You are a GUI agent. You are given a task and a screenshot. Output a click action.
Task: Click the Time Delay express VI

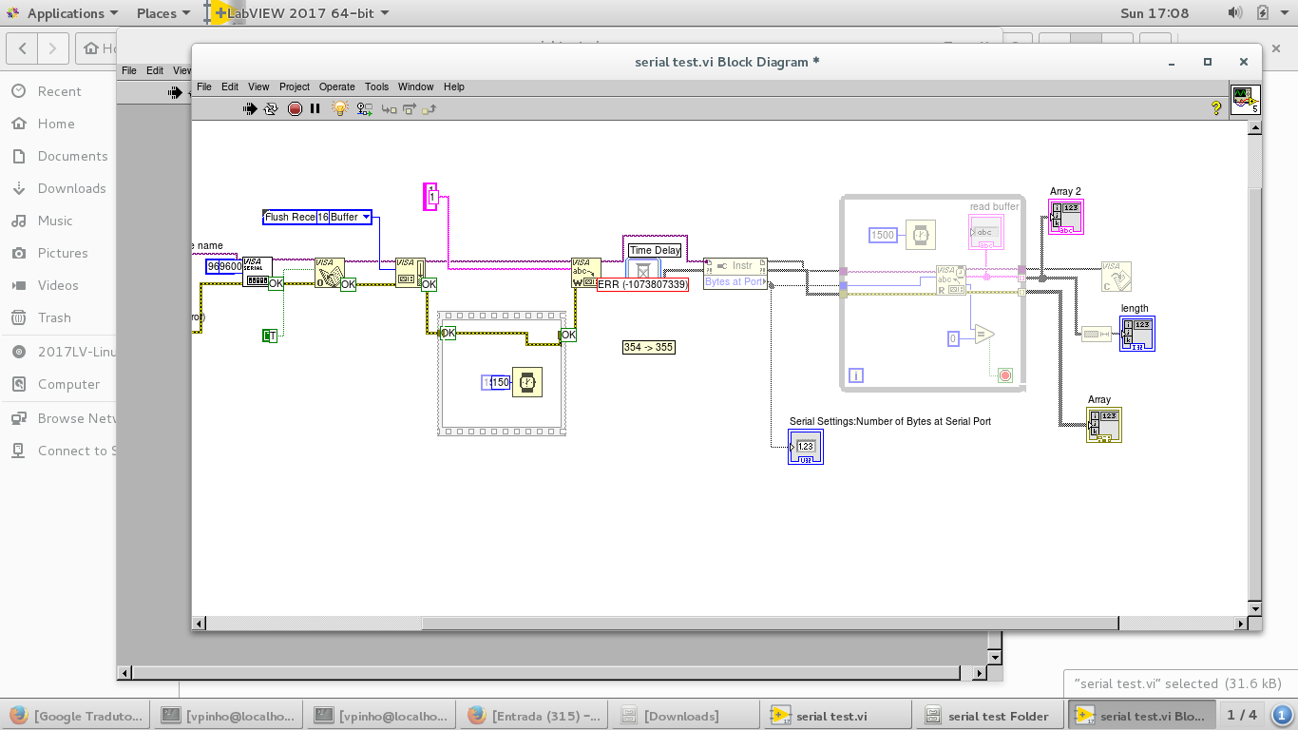(643, 270)
